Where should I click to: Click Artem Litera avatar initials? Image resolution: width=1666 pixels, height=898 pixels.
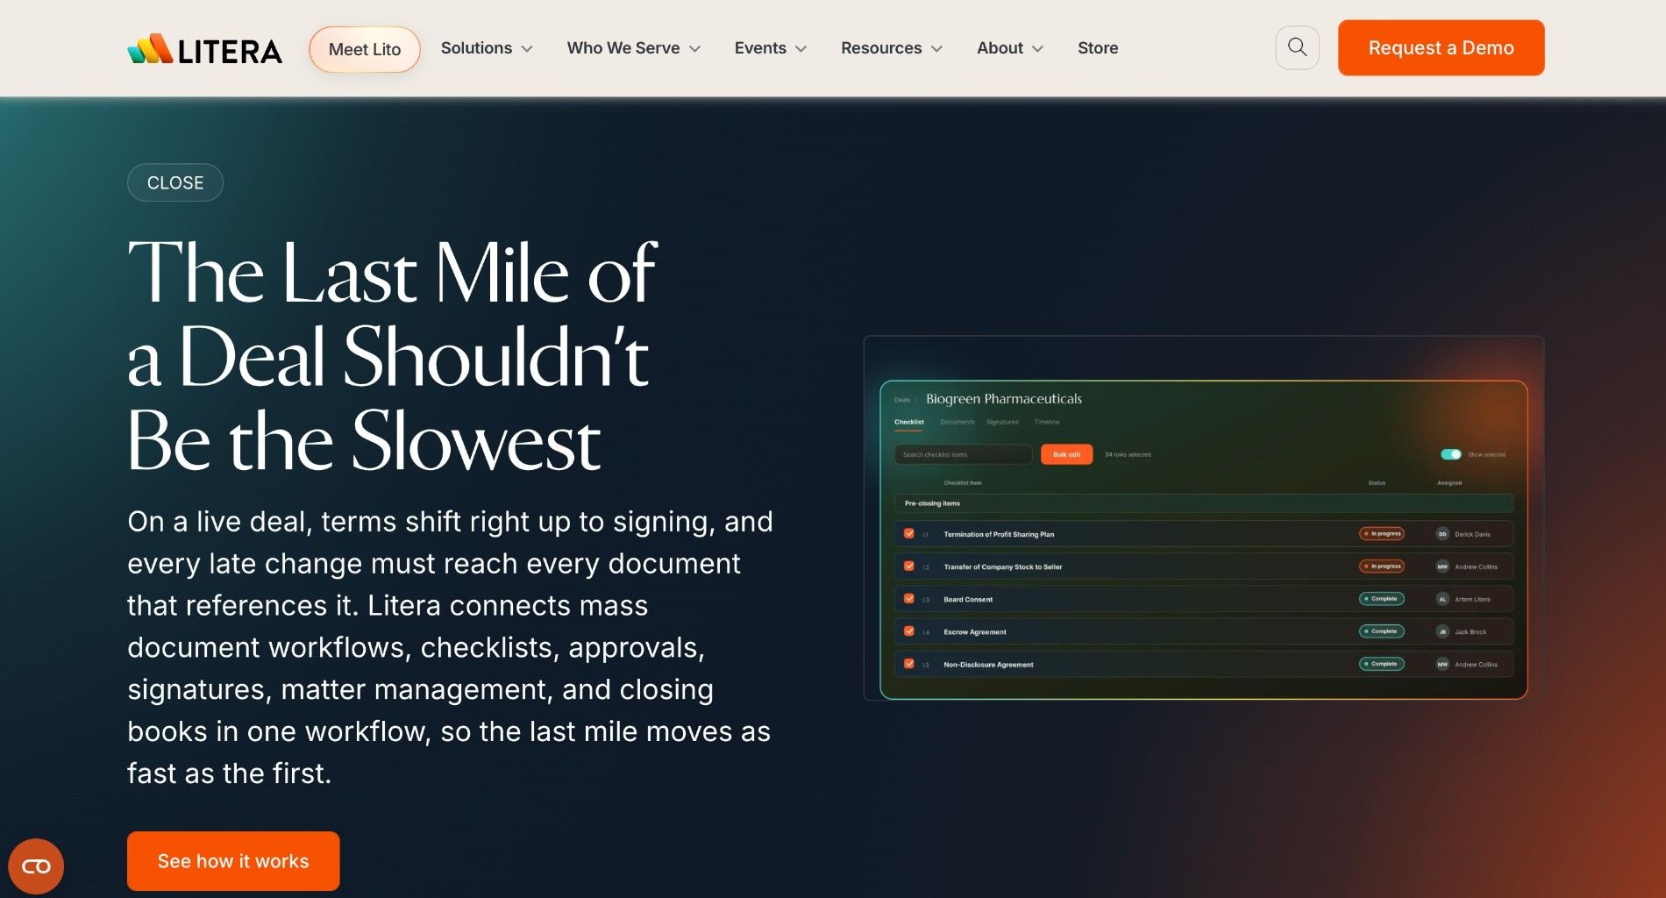(1442, 599)
